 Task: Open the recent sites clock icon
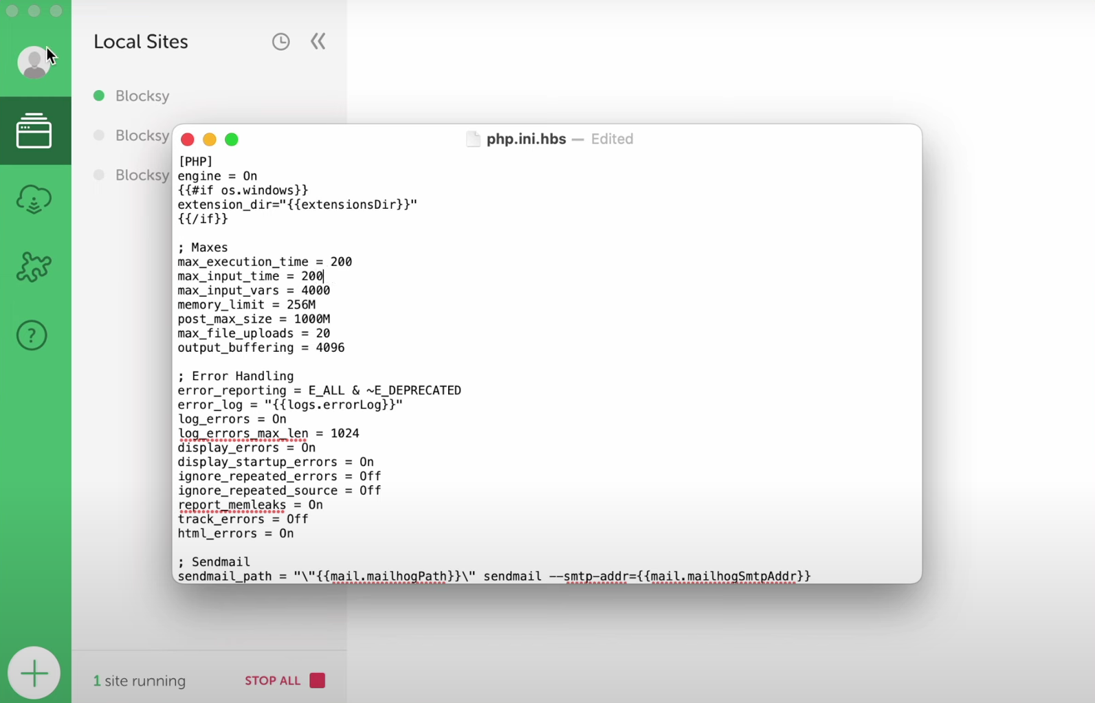click(x=280, y=41)
